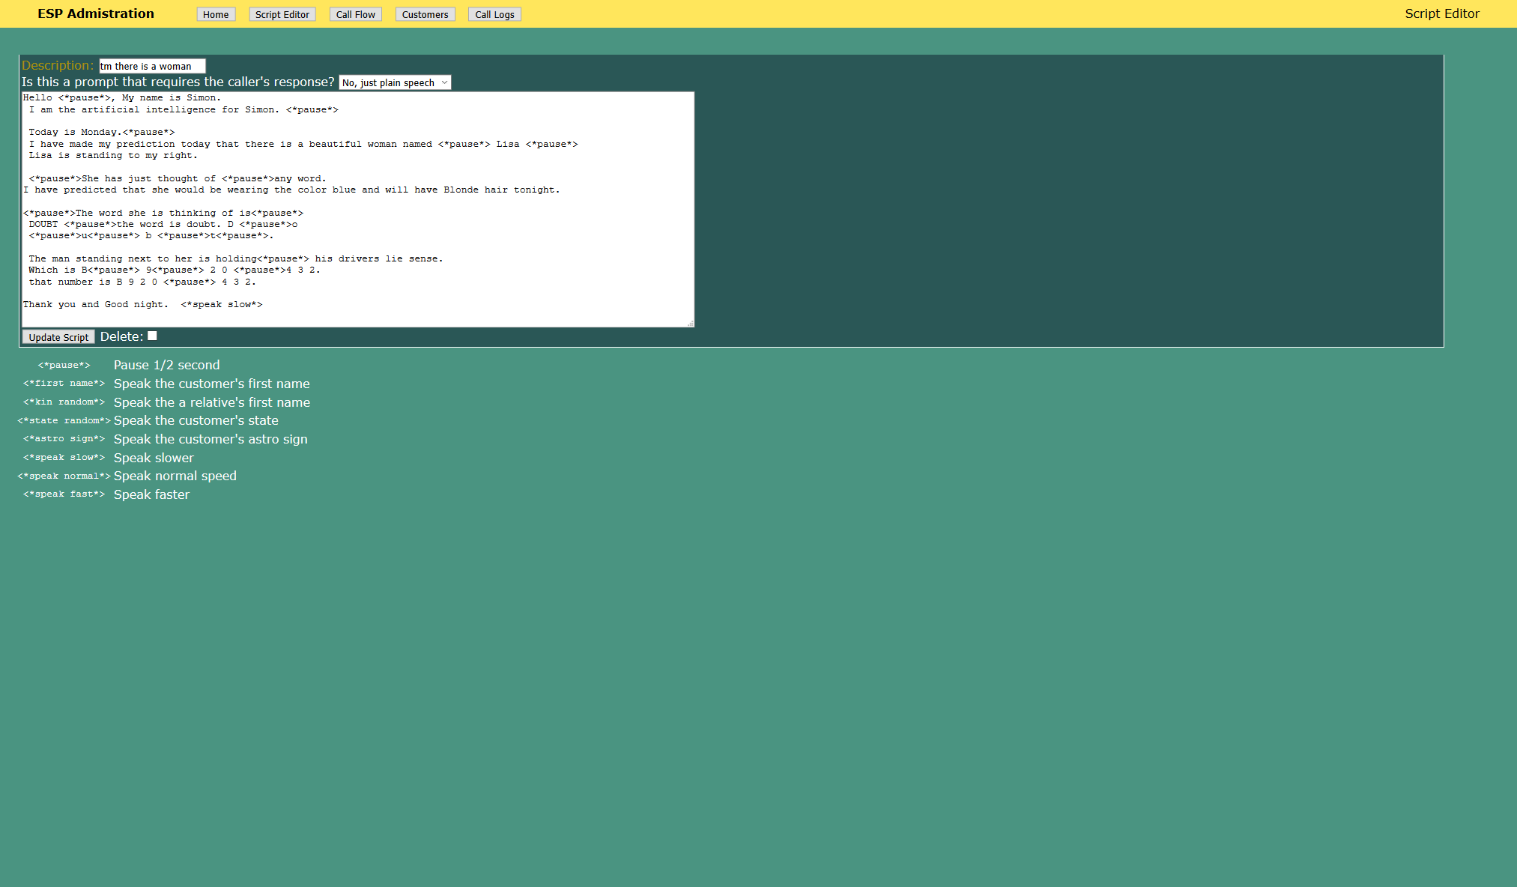1517x887 pixels.
Task: Open the Call Flow page
Action: pos(355,14)
